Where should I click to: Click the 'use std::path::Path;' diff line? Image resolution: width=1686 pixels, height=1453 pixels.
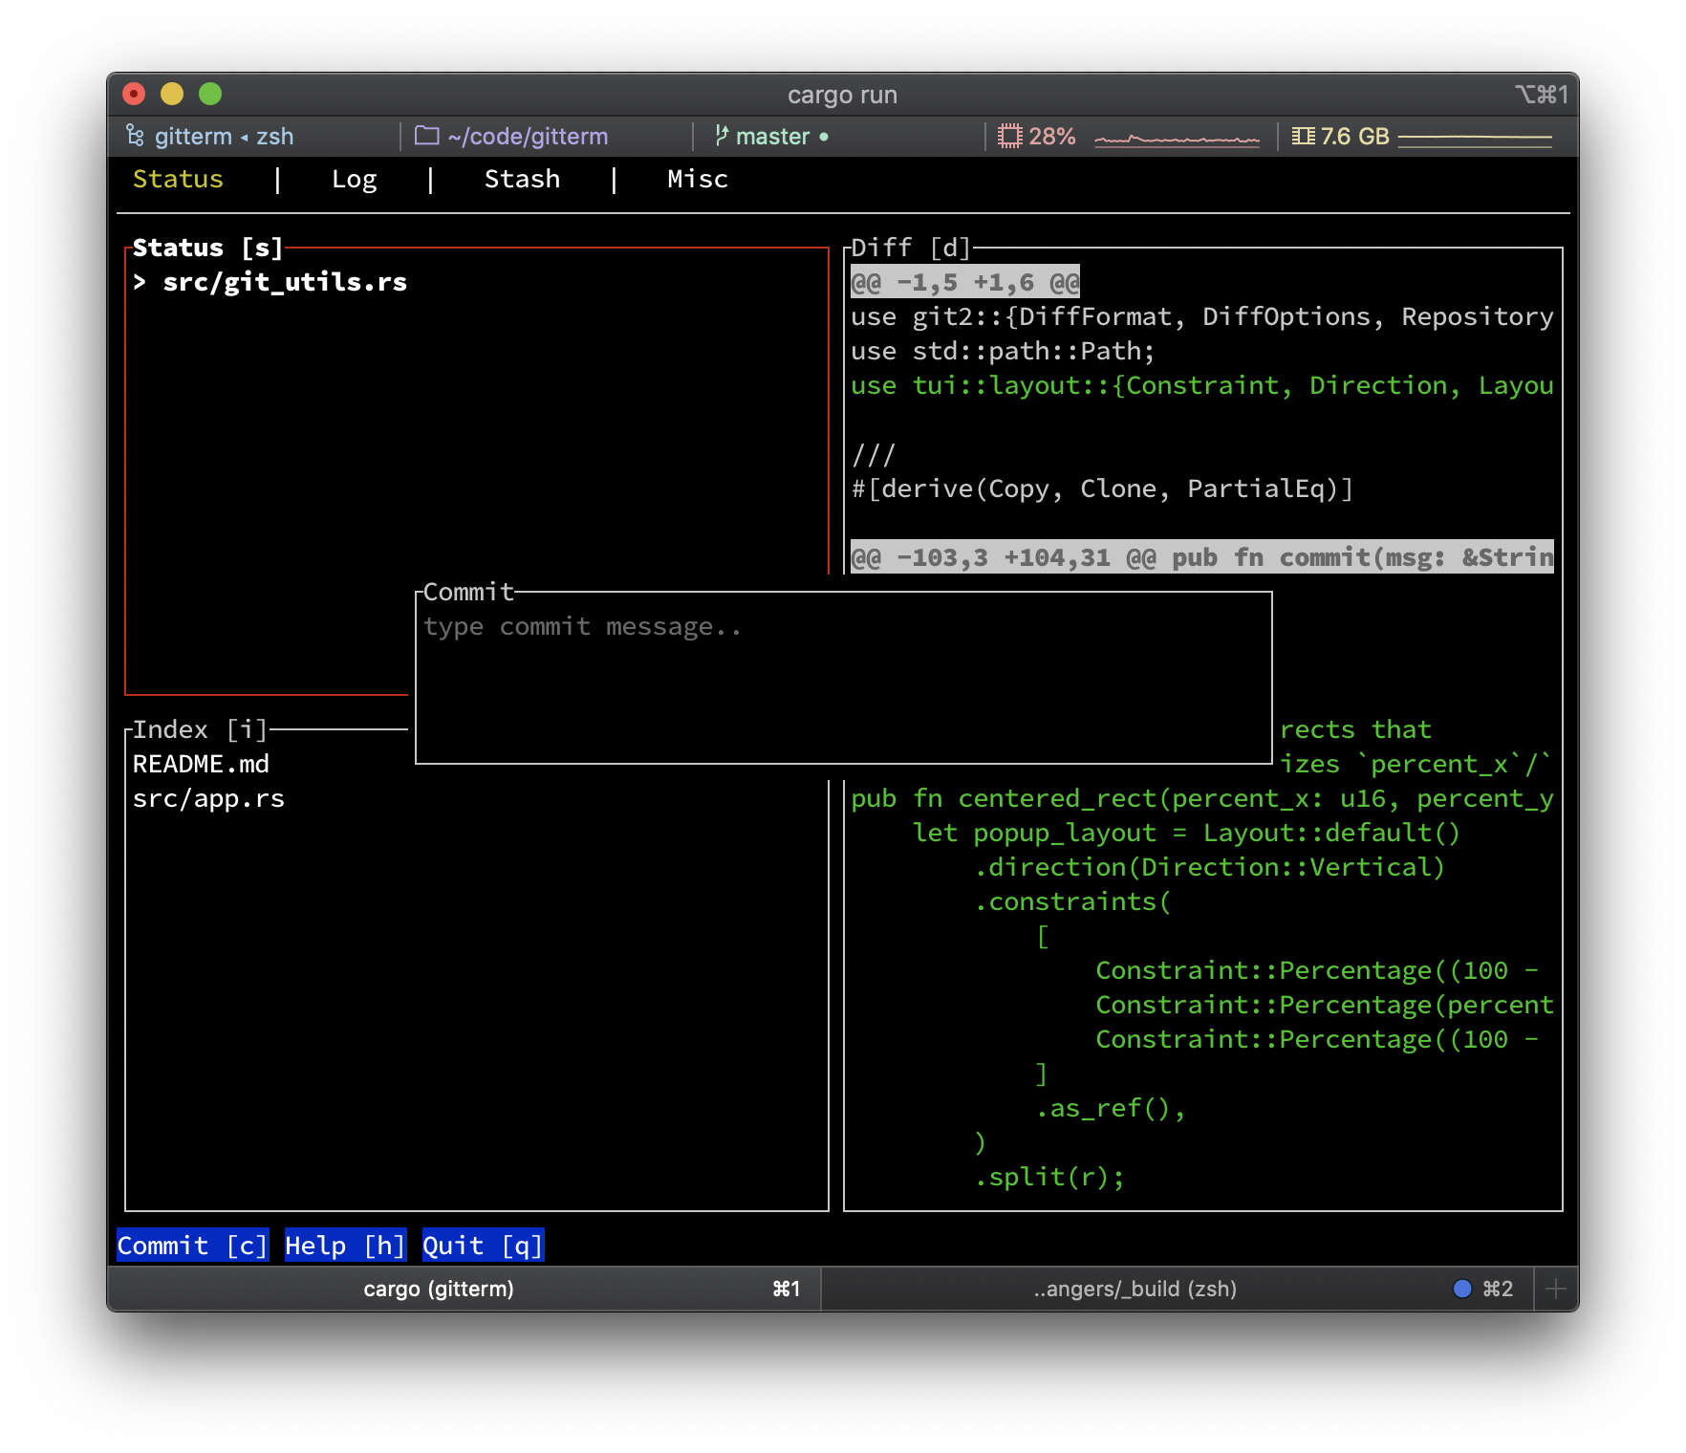tap(1004, 351)
